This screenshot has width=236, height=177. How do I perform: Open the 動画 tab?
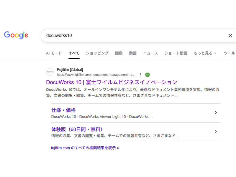tap(133, 53)
